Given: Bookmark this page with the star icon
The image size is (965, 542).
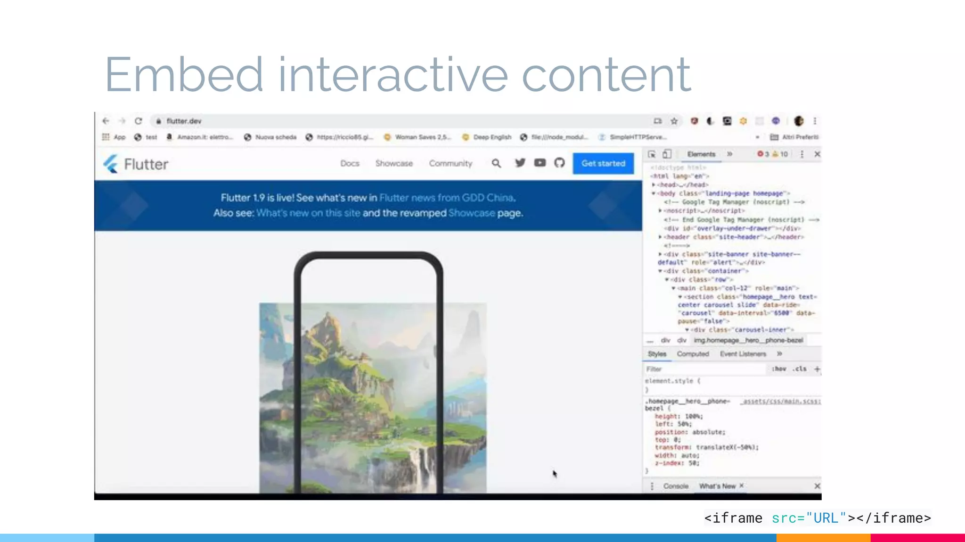Looking at the screenshot, I should tap(674, 121).
